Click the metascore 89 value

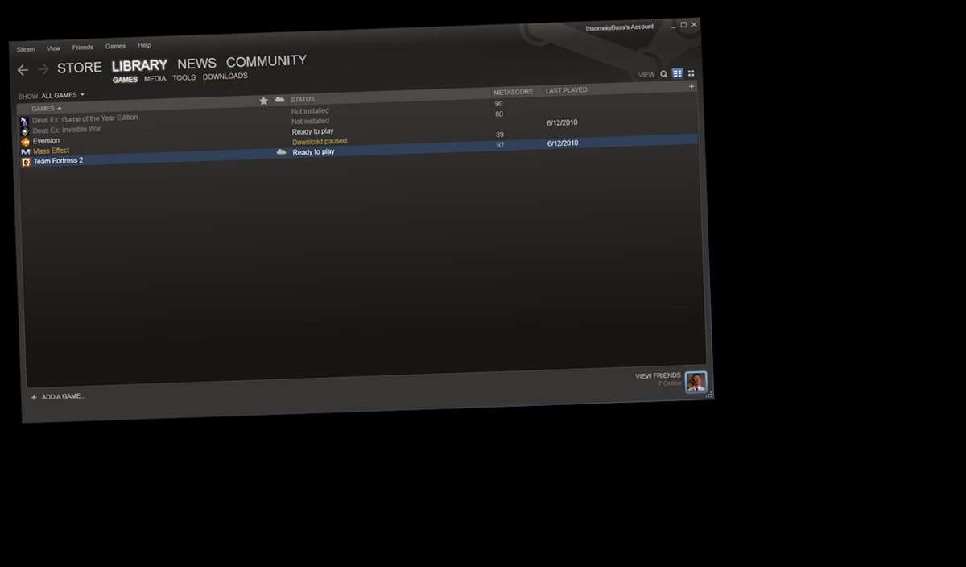[x=500, y=135]
